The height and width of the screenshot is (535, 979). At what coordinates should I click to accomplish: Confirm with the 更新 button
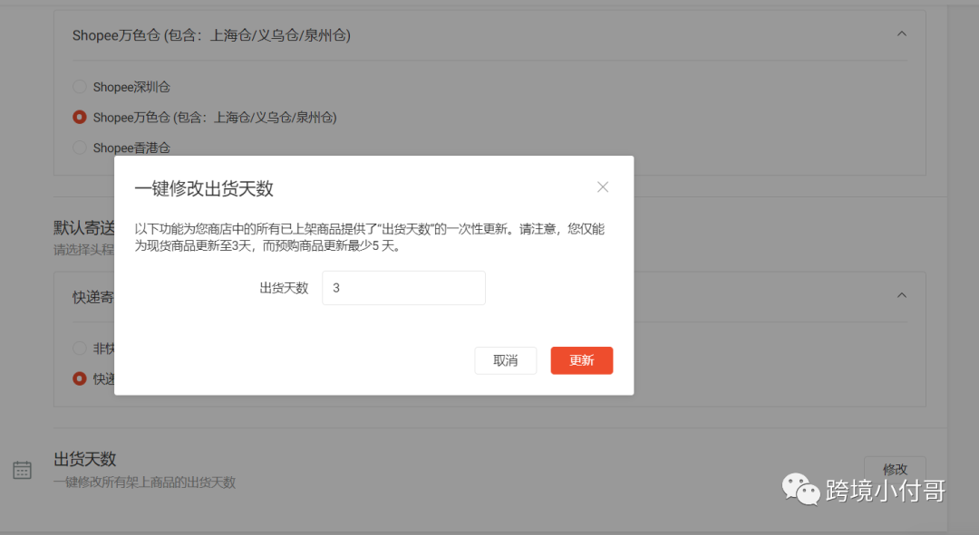[581, 360]
